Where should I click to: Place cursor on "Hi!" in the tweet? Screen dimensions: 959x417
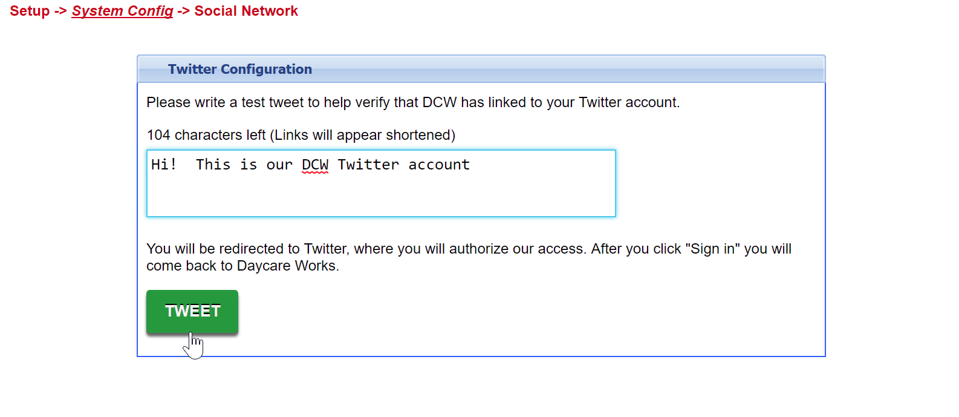pos(163,165)
